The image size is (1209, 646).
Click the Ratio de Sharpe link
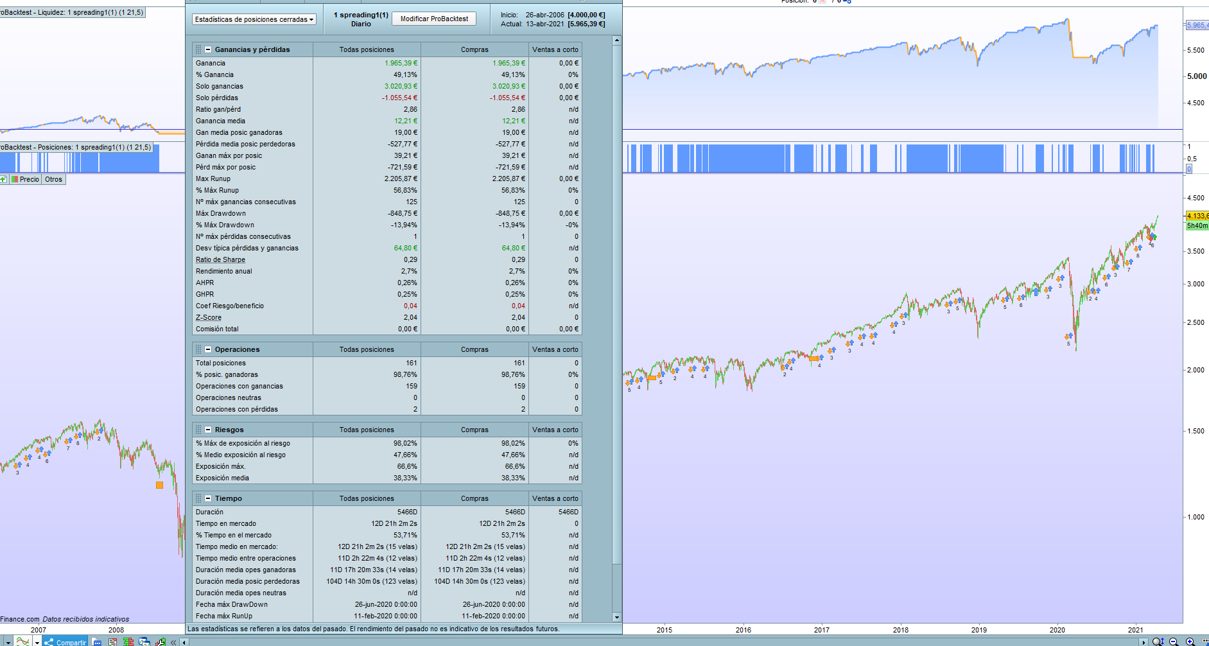coord(220,259)
